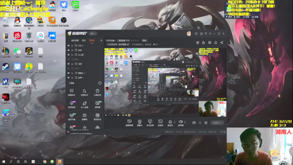
Task: Open the OBS Studio desktop icon
Action: [x=63, y=21]
